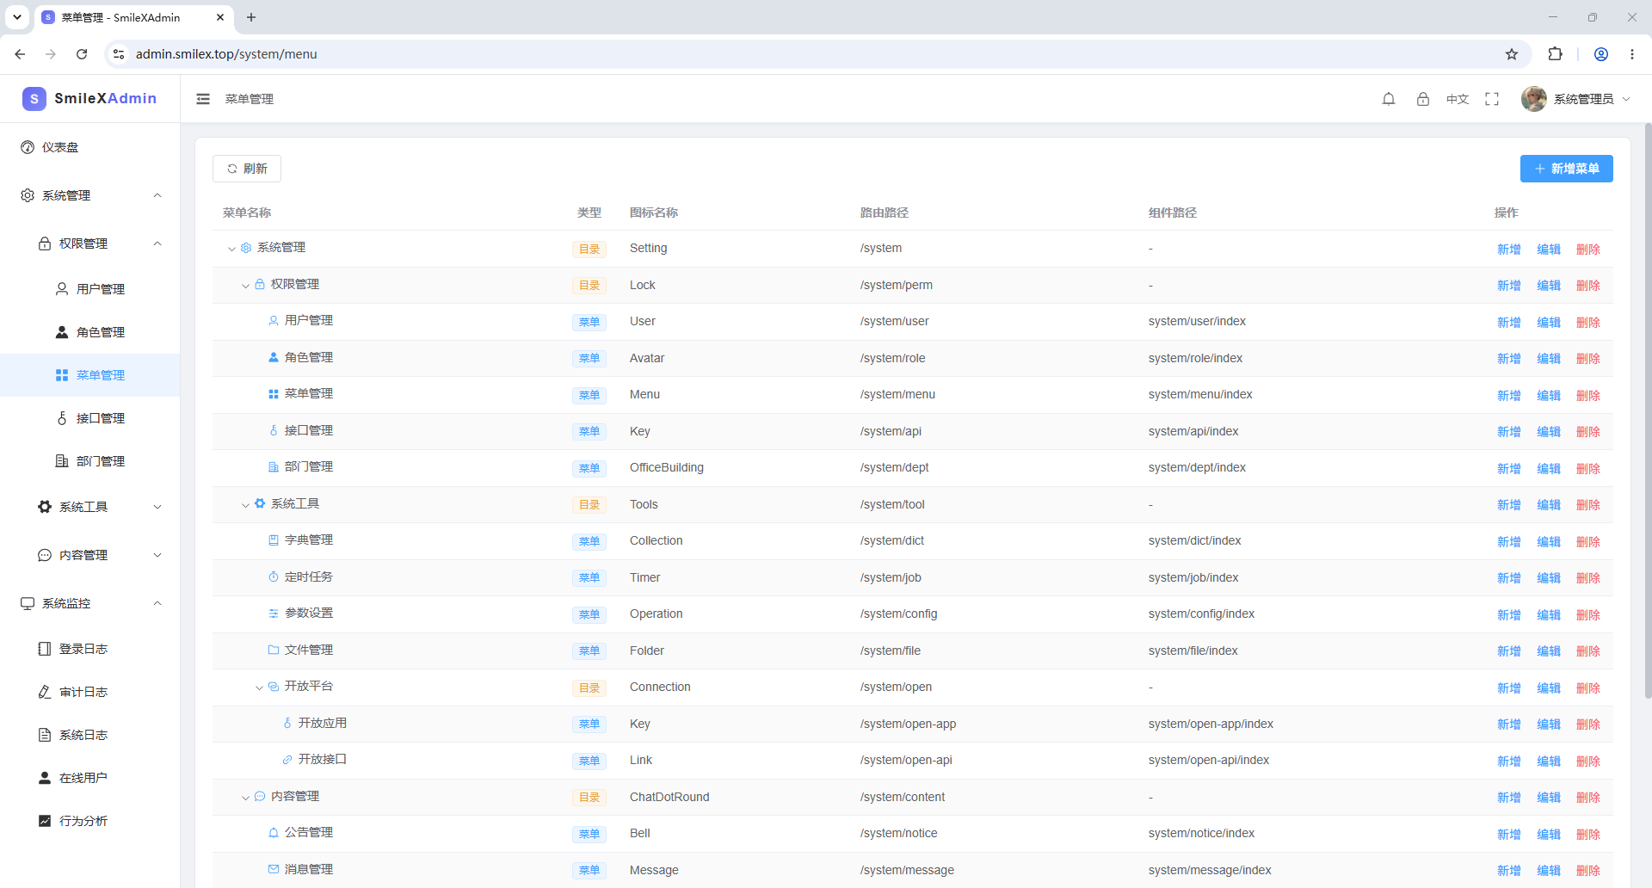This screenshot has width=1652, height=888.
Task: Open 行为分析 in the sidebar
Action: point(89,821)
